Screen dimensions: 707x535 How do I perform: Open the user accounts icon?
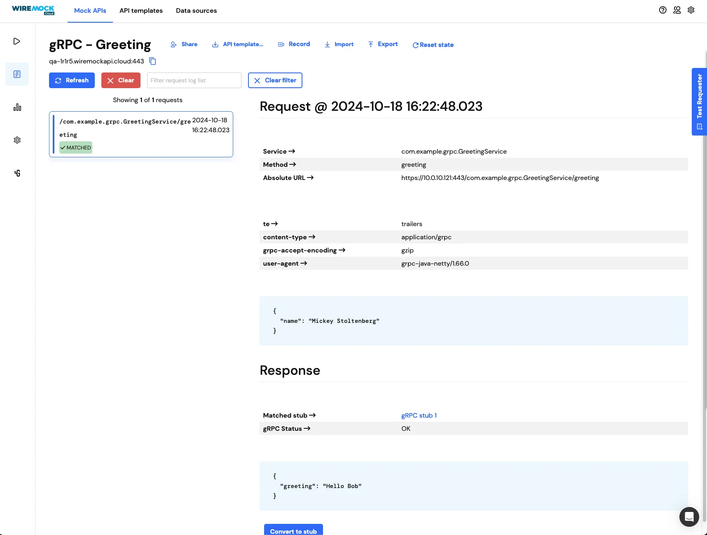677,10
